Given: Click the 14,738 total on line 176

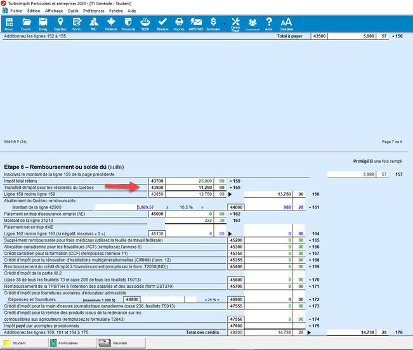Looking at the screenshot, I should pyautogui.click(x=351, y=332).
